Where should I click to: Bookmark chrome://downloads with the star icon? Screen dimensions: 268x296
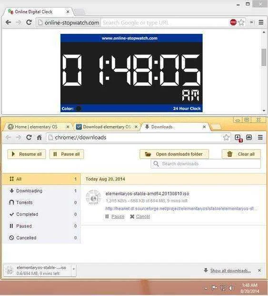[x=226, y=137]
